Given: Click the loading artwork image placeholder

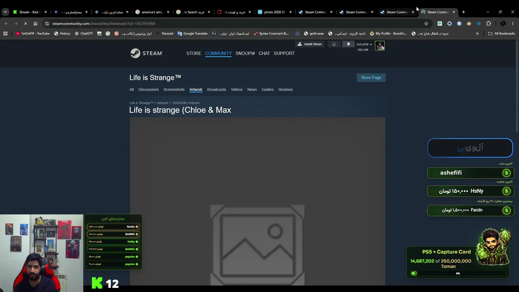Looking at the screenshot, I should [x=257, y=202].
